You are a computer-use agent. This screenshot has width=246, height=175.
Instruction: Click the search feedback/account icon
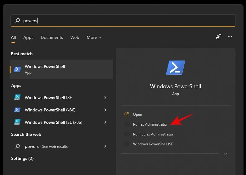tap(218, 37)
